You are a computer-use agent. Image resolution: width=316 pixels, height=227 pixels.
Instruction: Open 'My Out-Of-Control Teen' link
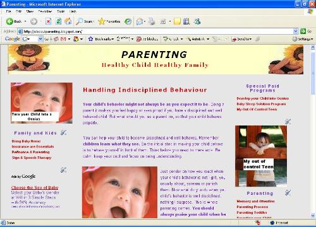[257, 109]
